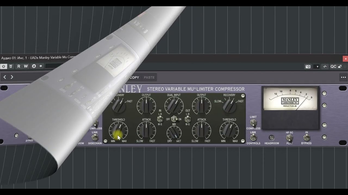Viewport: 348px width, 195px height.
Task: Click the DUAL INPUT knob
Action: [x=174, y=106]
